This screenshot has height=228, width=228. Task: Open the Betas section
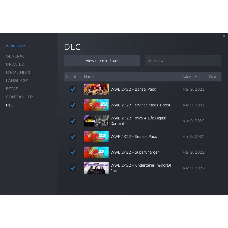[x=12, y=89]
